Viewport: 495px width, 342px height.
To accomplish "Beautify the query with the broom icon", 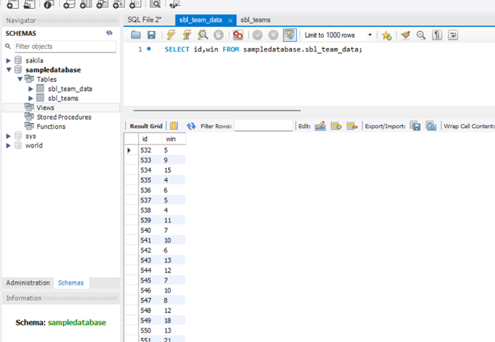I will (406, 35).
